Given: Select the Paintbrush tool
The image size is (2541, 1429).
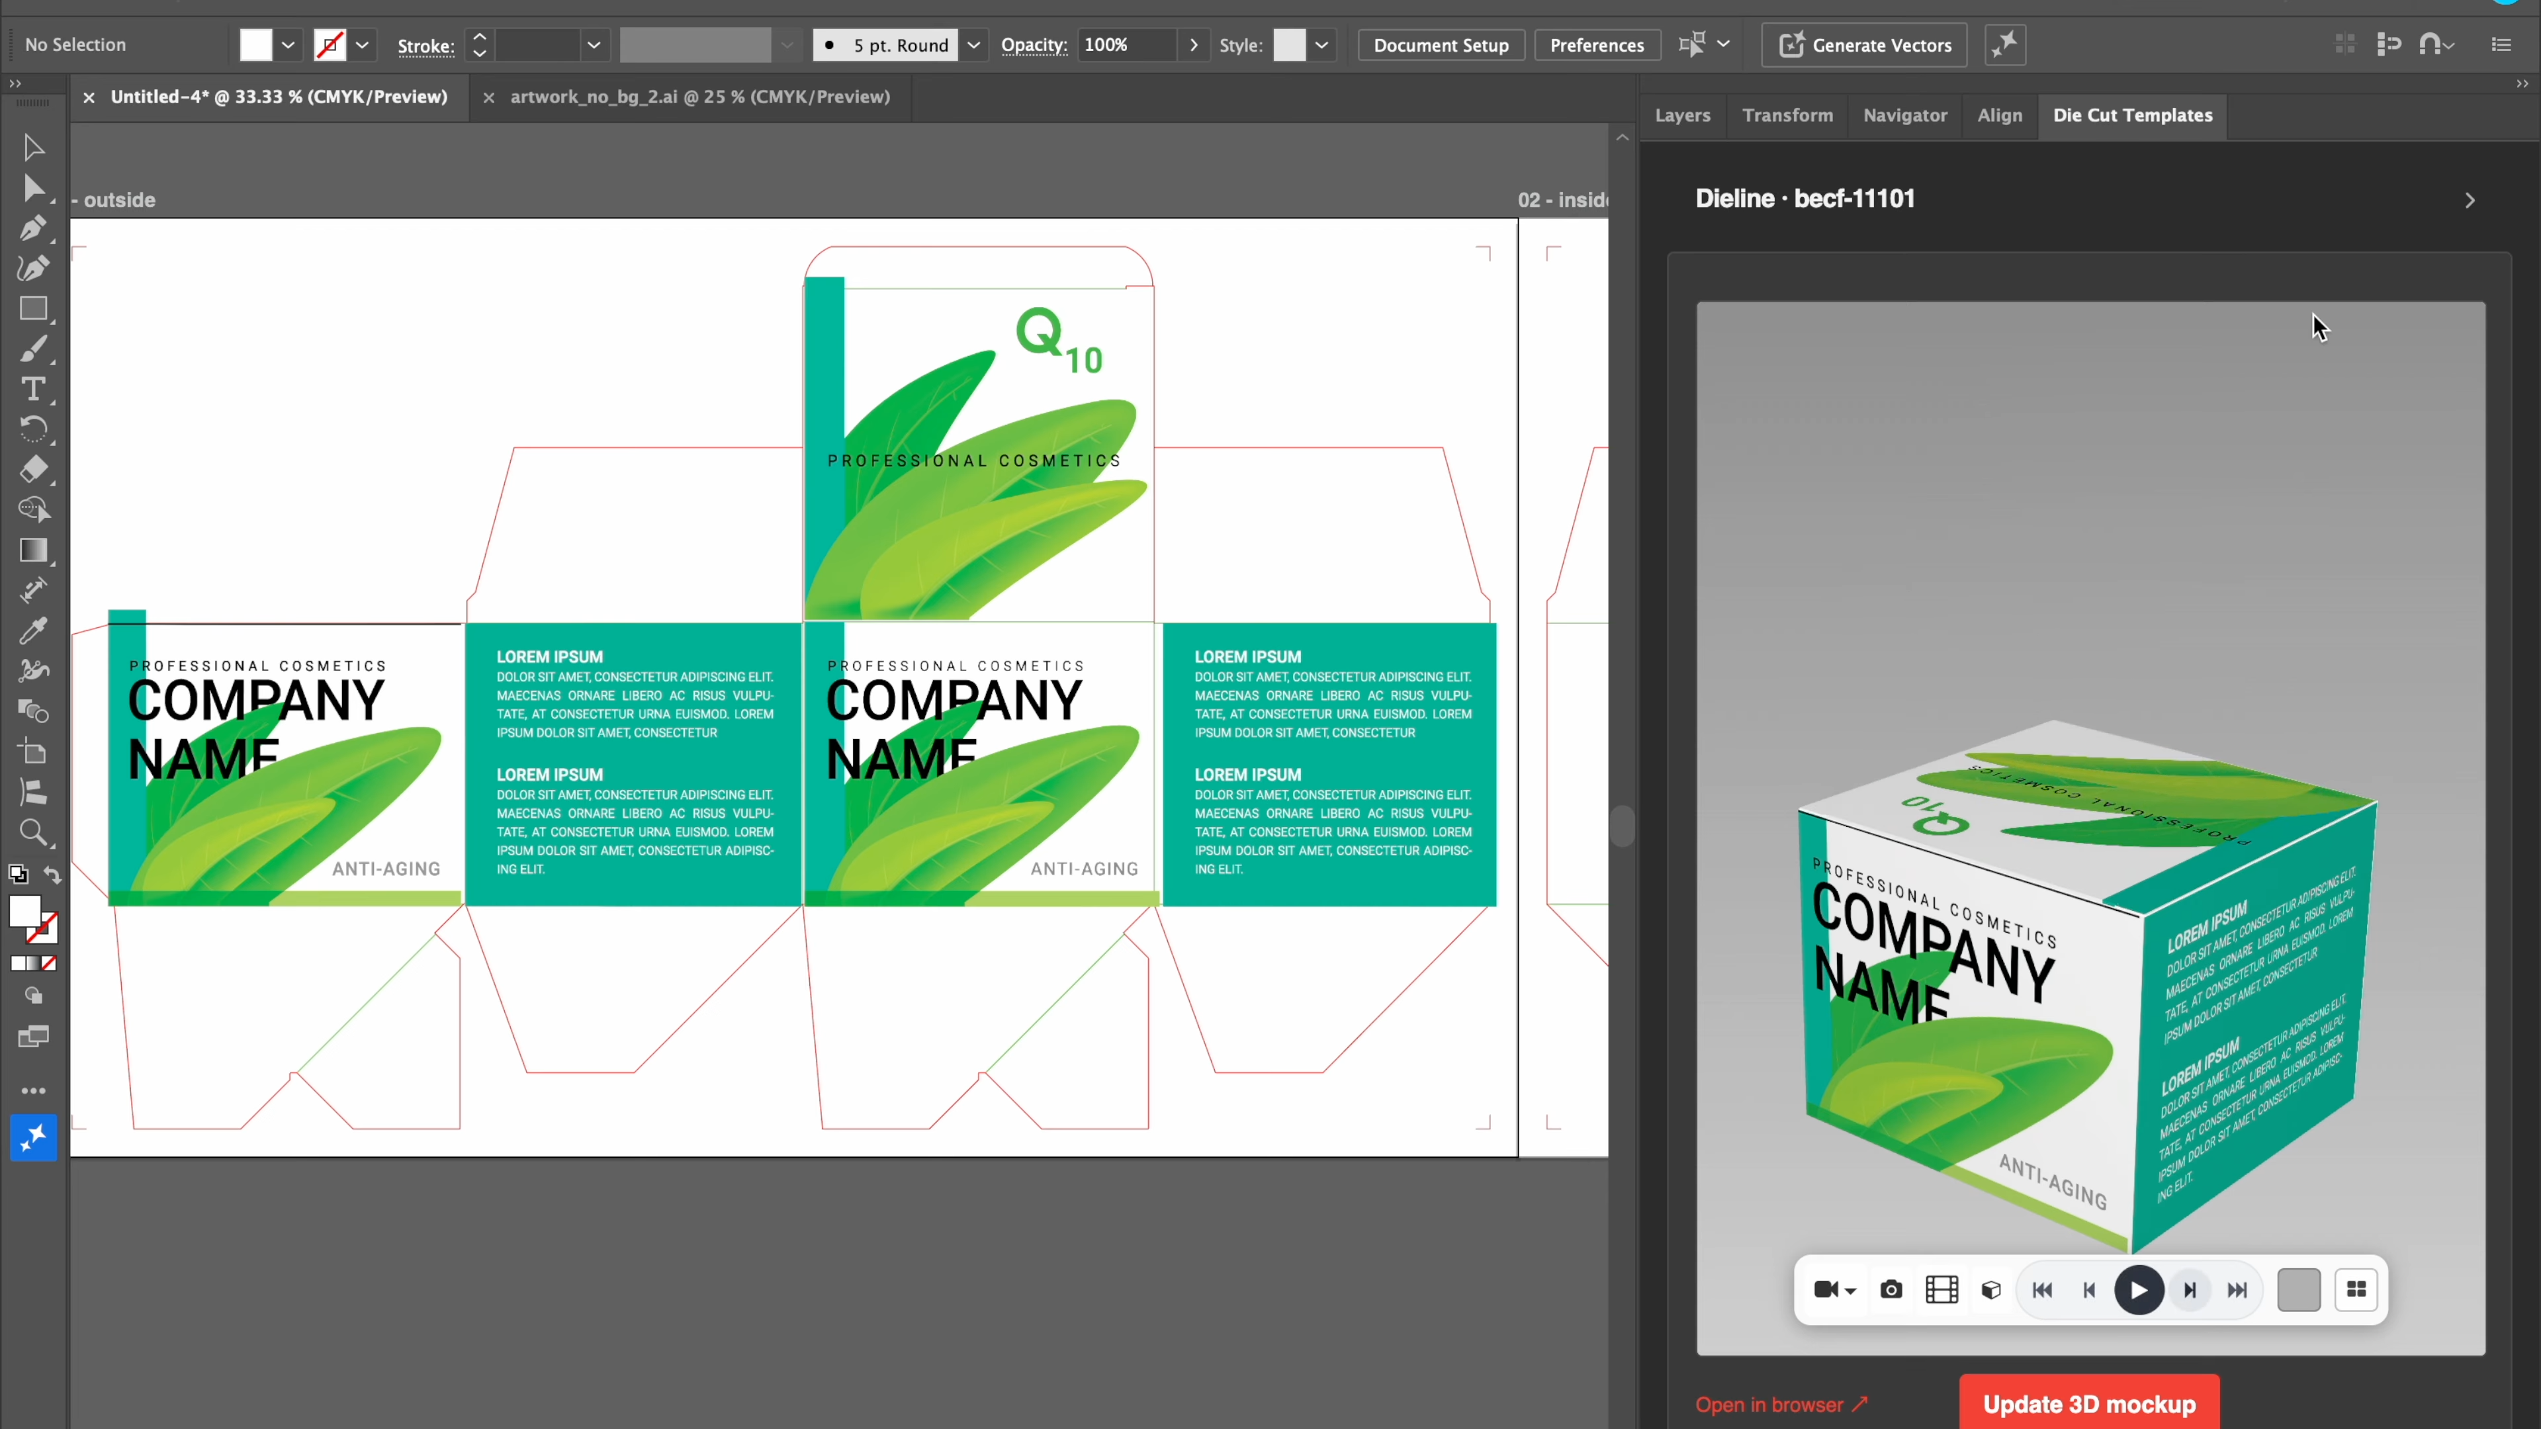Looking at the screenshot, I should 32,349.
